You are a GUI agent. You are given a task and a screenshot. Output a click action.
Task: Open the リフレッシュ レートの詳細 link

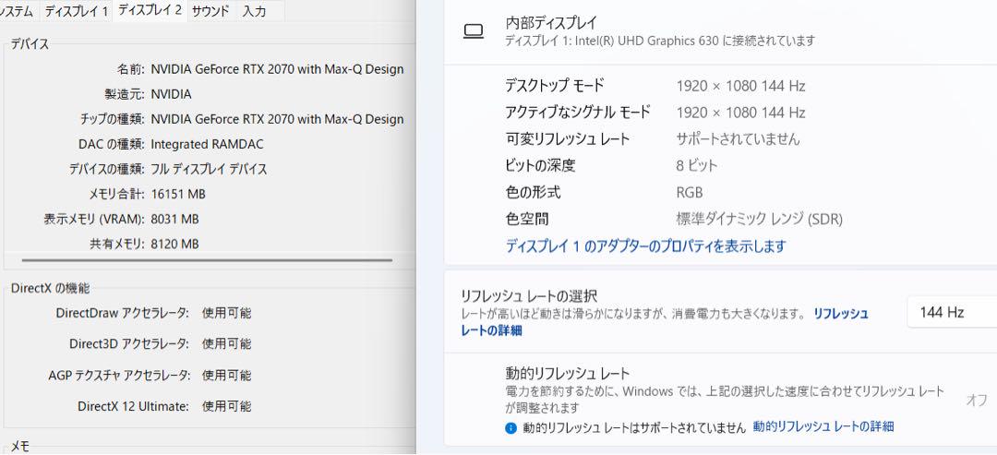(665, 321)
